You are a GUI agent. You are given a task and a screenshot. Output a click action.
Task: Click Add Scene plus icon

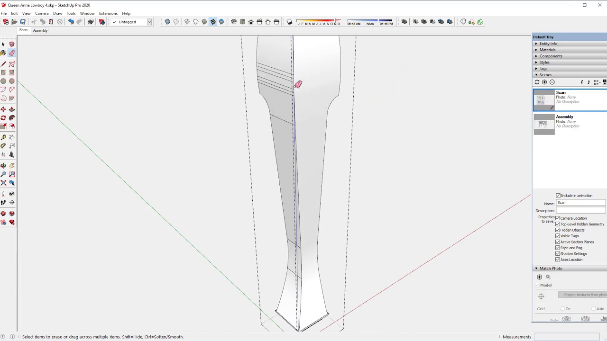(544, 82)
